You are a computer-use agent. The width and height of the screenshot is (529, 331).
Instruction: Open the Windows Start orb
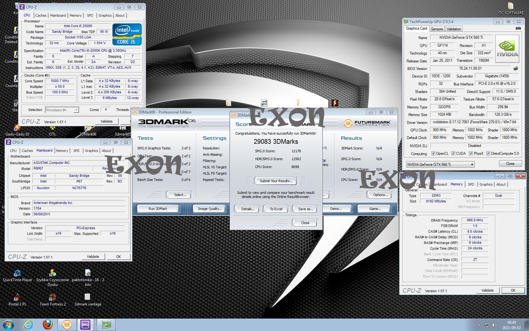tap(9, 324)
